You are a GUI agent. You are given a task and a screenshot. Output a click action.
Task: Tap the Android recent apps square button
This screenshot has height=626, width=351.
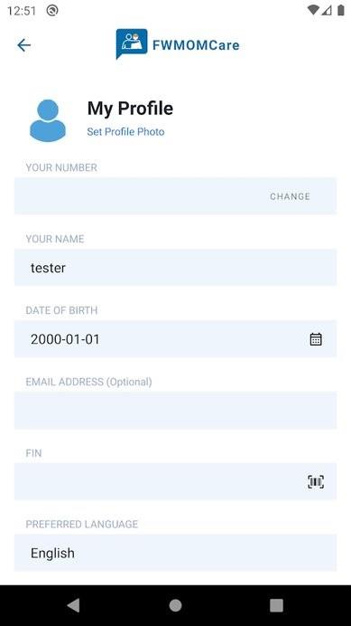[x=276, y=605]
